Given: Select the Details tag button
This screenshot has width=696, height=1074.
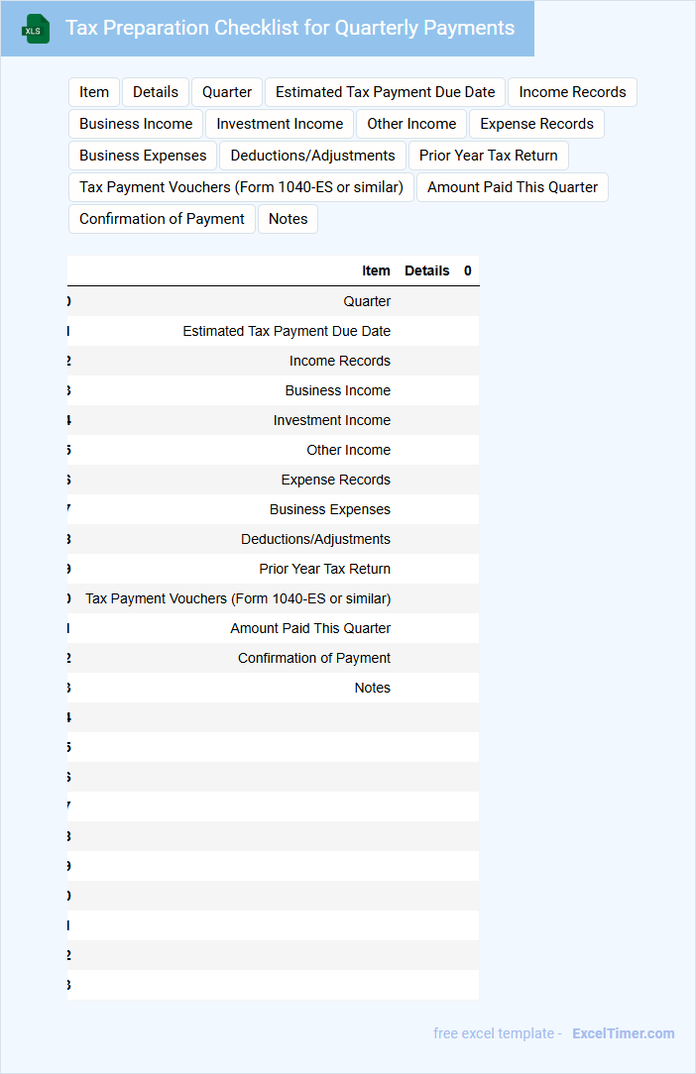Looking at the screenshot, I should tap(156, 92).
